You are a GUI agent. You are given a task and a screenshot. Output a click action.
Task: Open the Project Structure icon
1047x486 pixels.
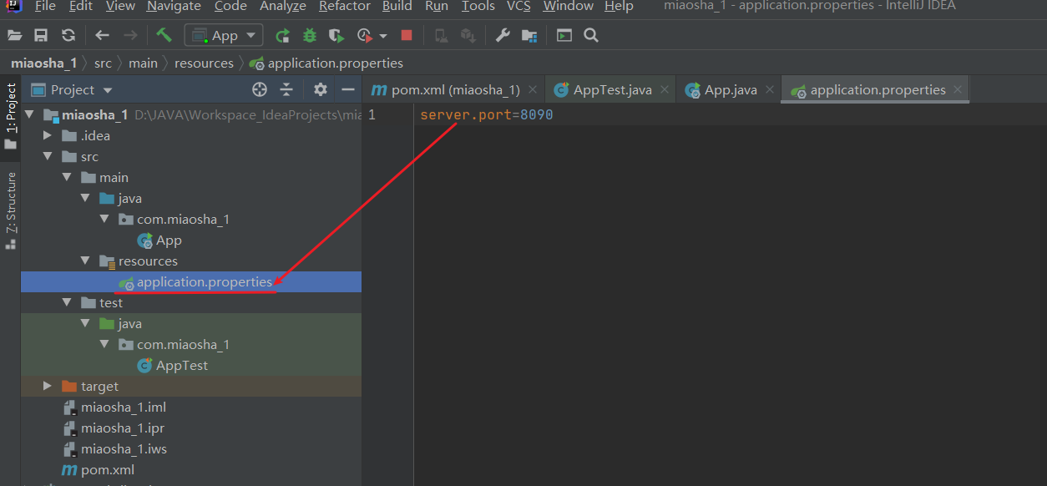click(529, 35)
